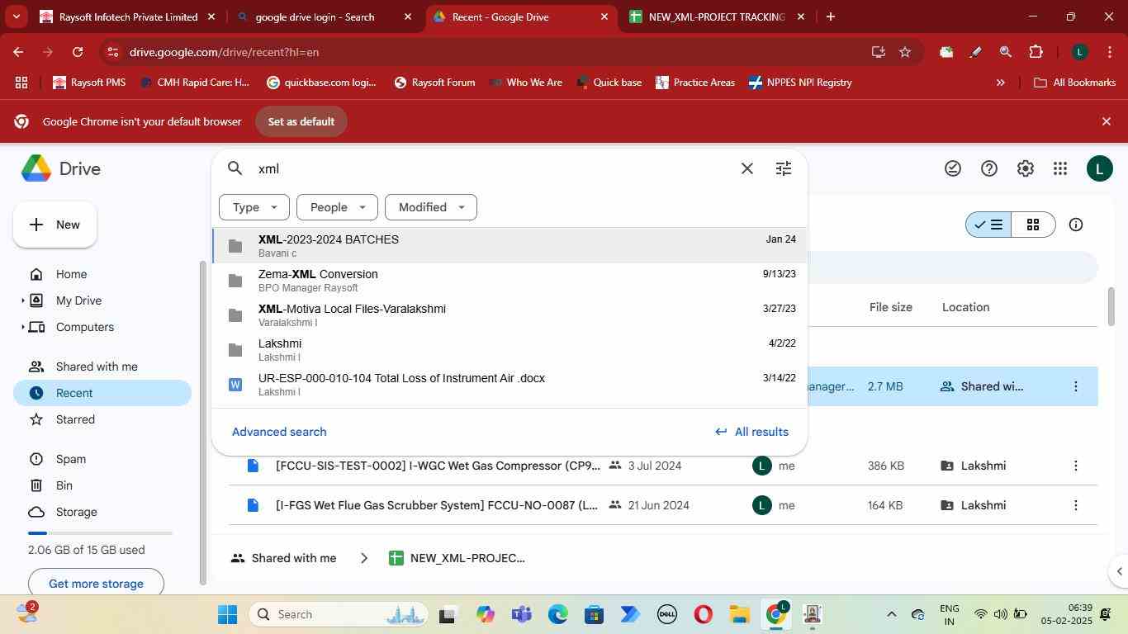The width and height of the screenshot is (1128, 634).
Task: Open UR-ESP-000-010-104 docx suggestion
Action: [509, 384]
